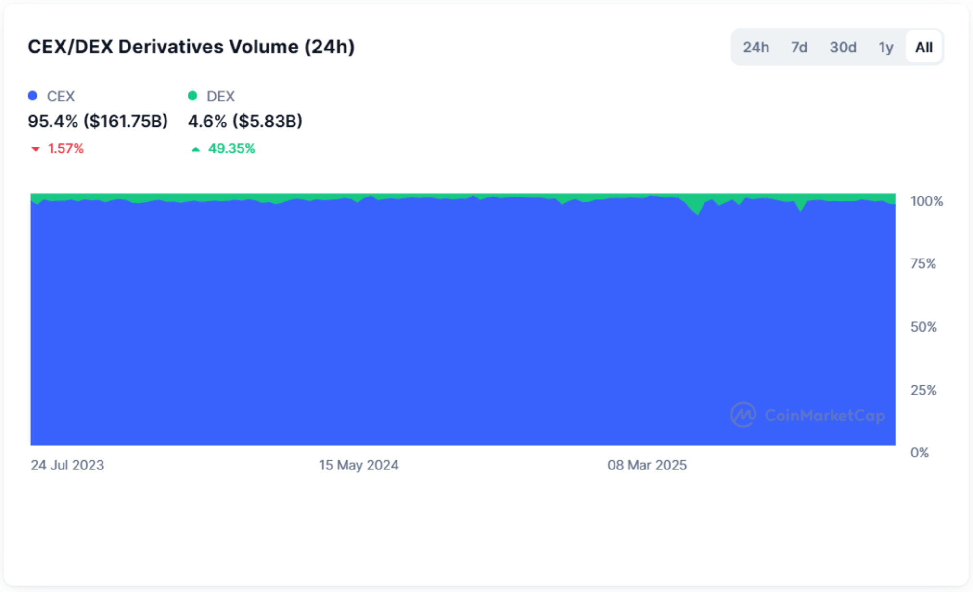Click the 24 Jul 2023 axis date
The image size is (973, 592).
point(67,465)
